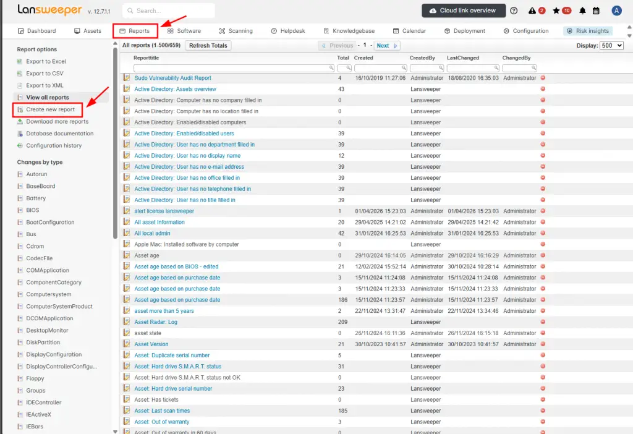
Task: Delete the Sudo Vulnerability Audit Report
Action: tap(543, 78)
